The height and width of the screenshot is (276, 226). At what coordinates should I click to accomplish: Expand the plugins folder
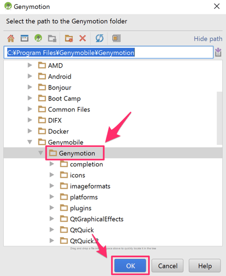(x=52, y=208)
